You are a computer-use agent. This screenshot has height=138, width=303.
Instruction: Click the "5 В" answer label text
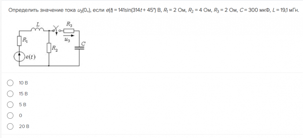point(22,105)
